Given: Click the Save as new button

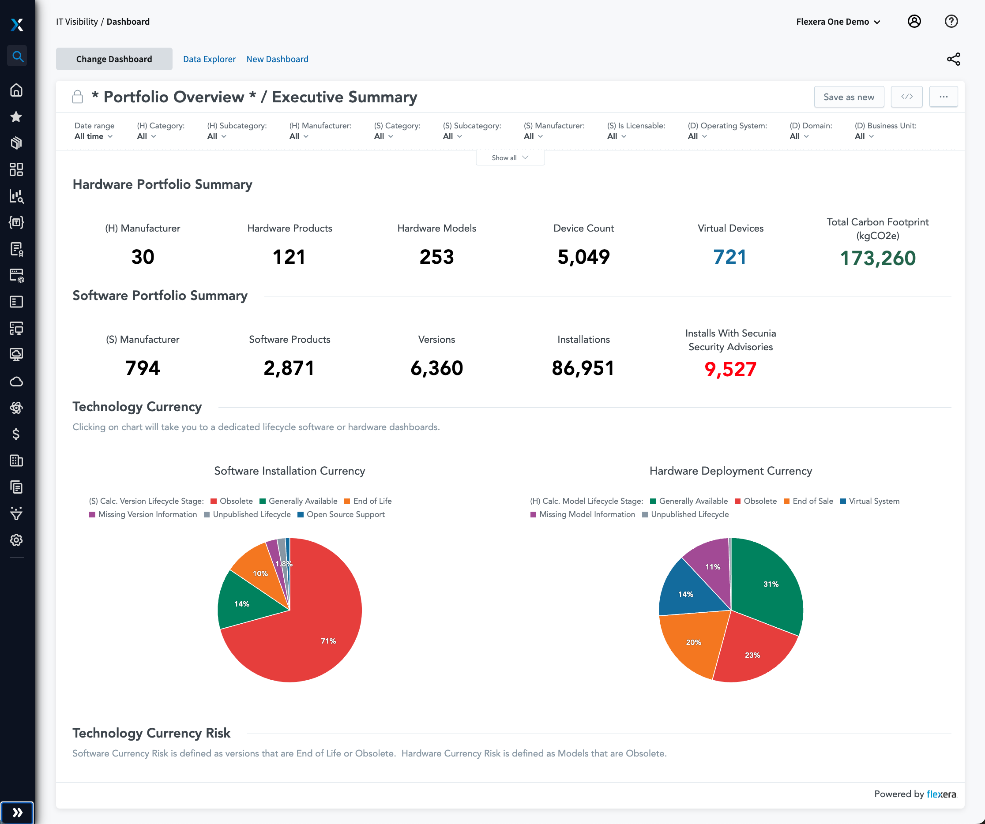Looking at the screenshot, I should tap(848, 97).
